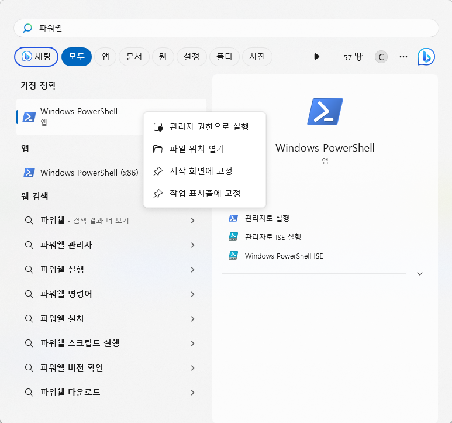Expand the arrow for 파워쉘 명령어
Viewport: 452px width, 423px height.
(x=193, y=294)
